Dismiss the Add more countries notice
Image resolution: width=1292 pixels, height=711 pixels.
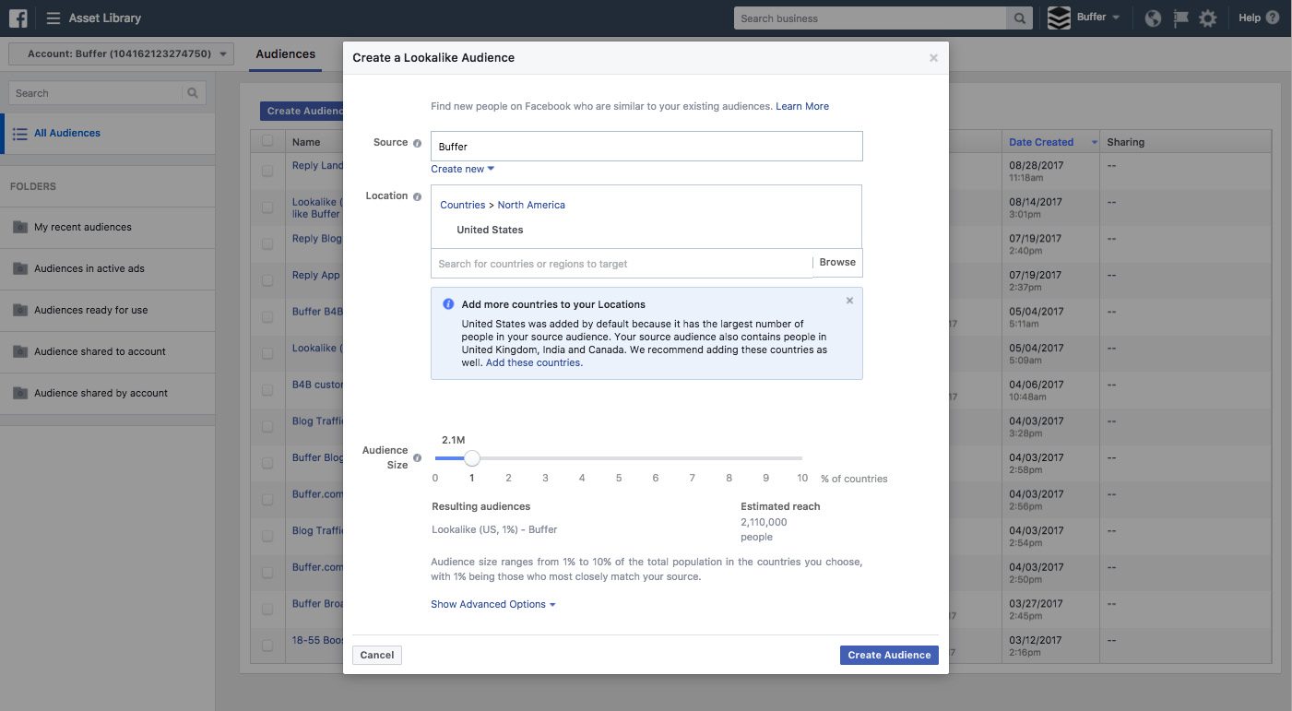coord(849,301)
